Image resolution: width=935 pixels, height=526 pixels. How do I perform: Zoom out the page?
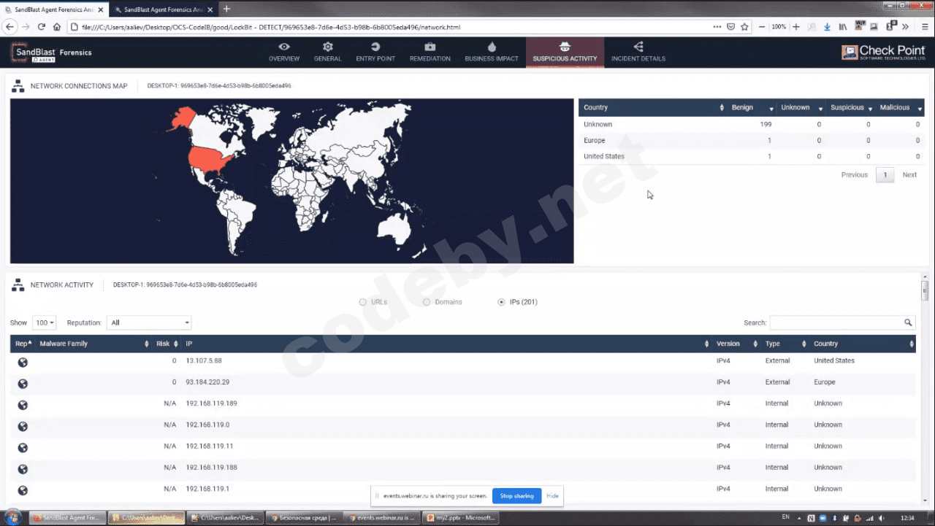[x=762, y=27]
